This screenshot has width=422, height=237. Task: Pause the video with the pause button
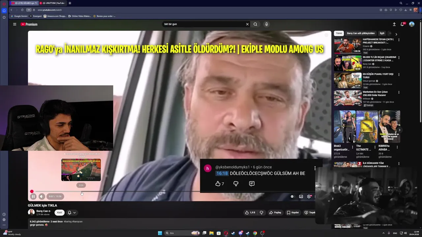point(33,197)
